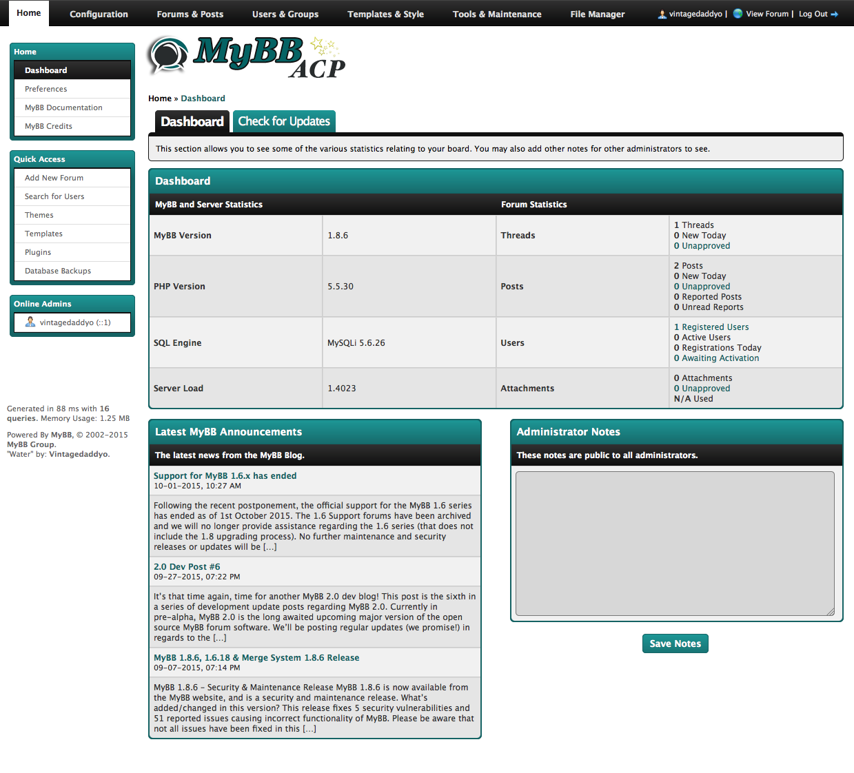
Task: Click the Dashboard breadcrumb link
Action: (x=203, y=99)
